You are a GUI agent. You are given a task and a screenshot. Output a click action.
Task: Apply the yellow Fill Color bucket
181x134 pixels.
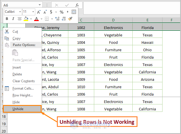click(26, 19)
